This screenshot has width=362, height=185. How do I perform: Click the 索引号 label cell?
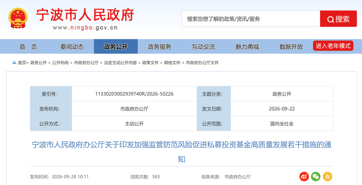(x=51, y=94)
